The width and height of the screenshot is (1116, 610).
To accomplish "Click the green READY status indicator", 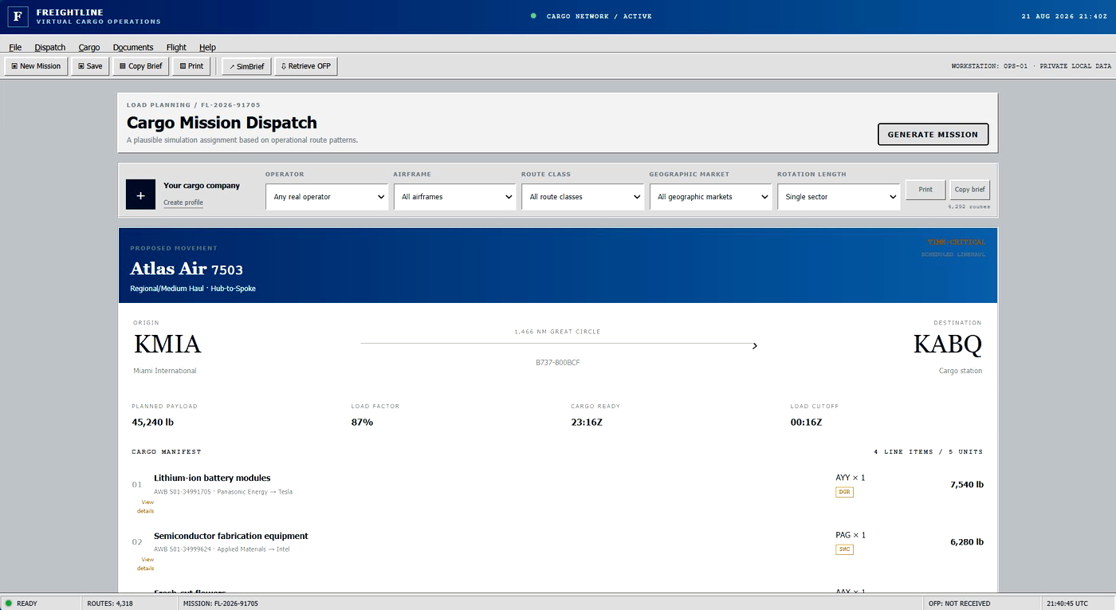I will click(9, 604).
